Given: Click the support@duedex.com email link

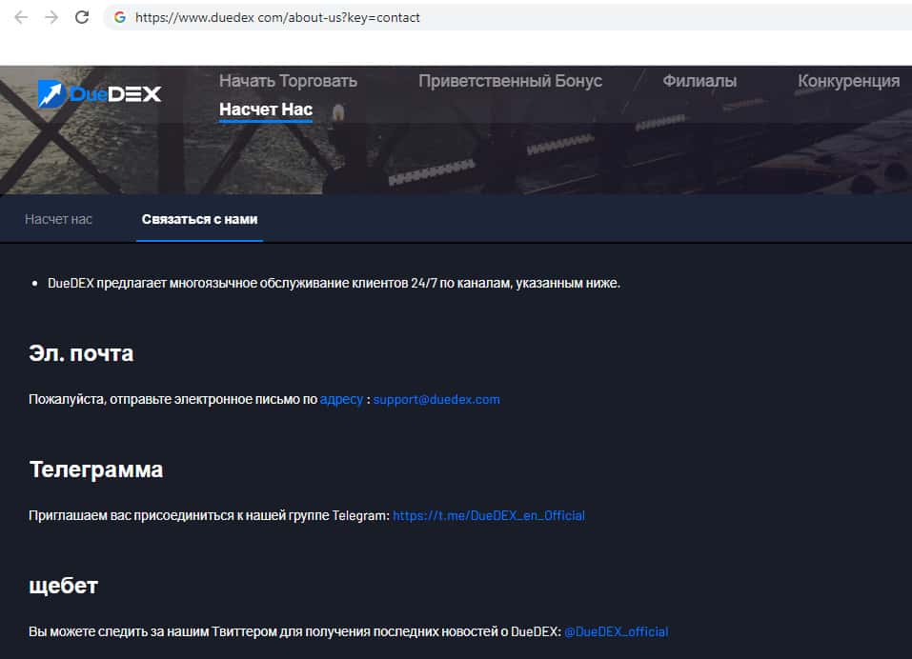Looking at the screenshot, I should click(x=436, y=399).
